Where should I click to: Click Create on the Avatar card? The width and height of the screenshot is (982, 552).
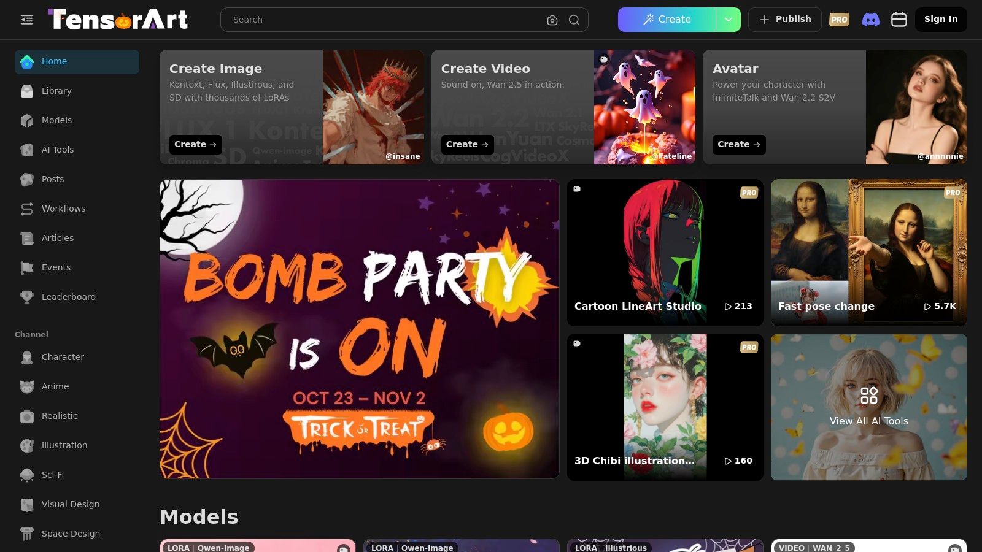coord(739,145)
